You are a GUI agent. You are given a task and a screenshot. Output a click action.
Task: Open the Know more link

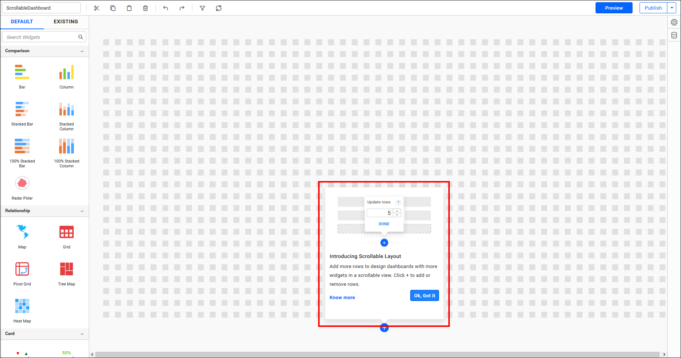point(342,297)
